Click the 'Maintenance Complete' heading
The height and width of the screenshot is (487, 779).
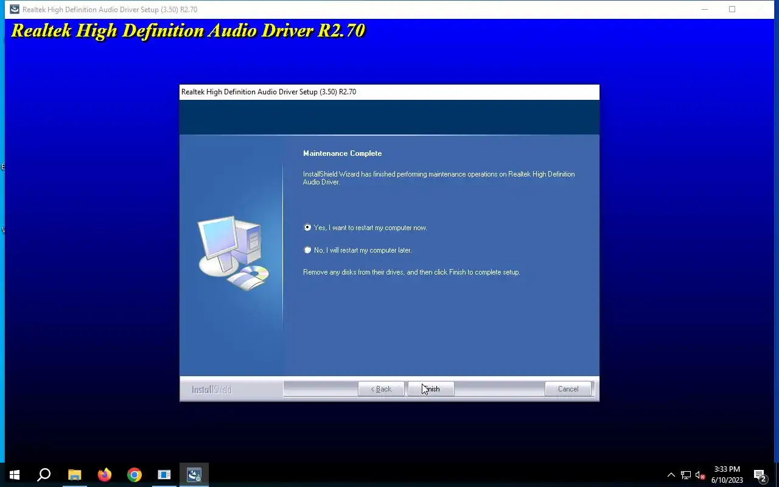[343, 153]
